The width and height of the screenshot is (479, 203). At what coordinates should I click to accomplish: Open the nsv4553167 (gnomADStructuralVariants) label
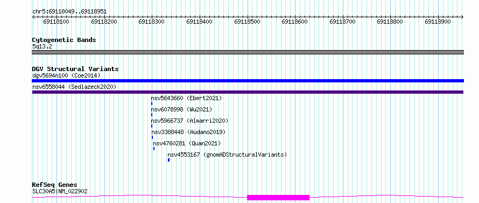227,155
